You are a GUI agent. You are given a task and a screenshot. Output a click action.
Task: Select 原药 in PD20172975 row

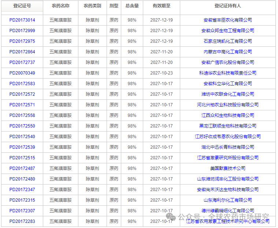114,41
